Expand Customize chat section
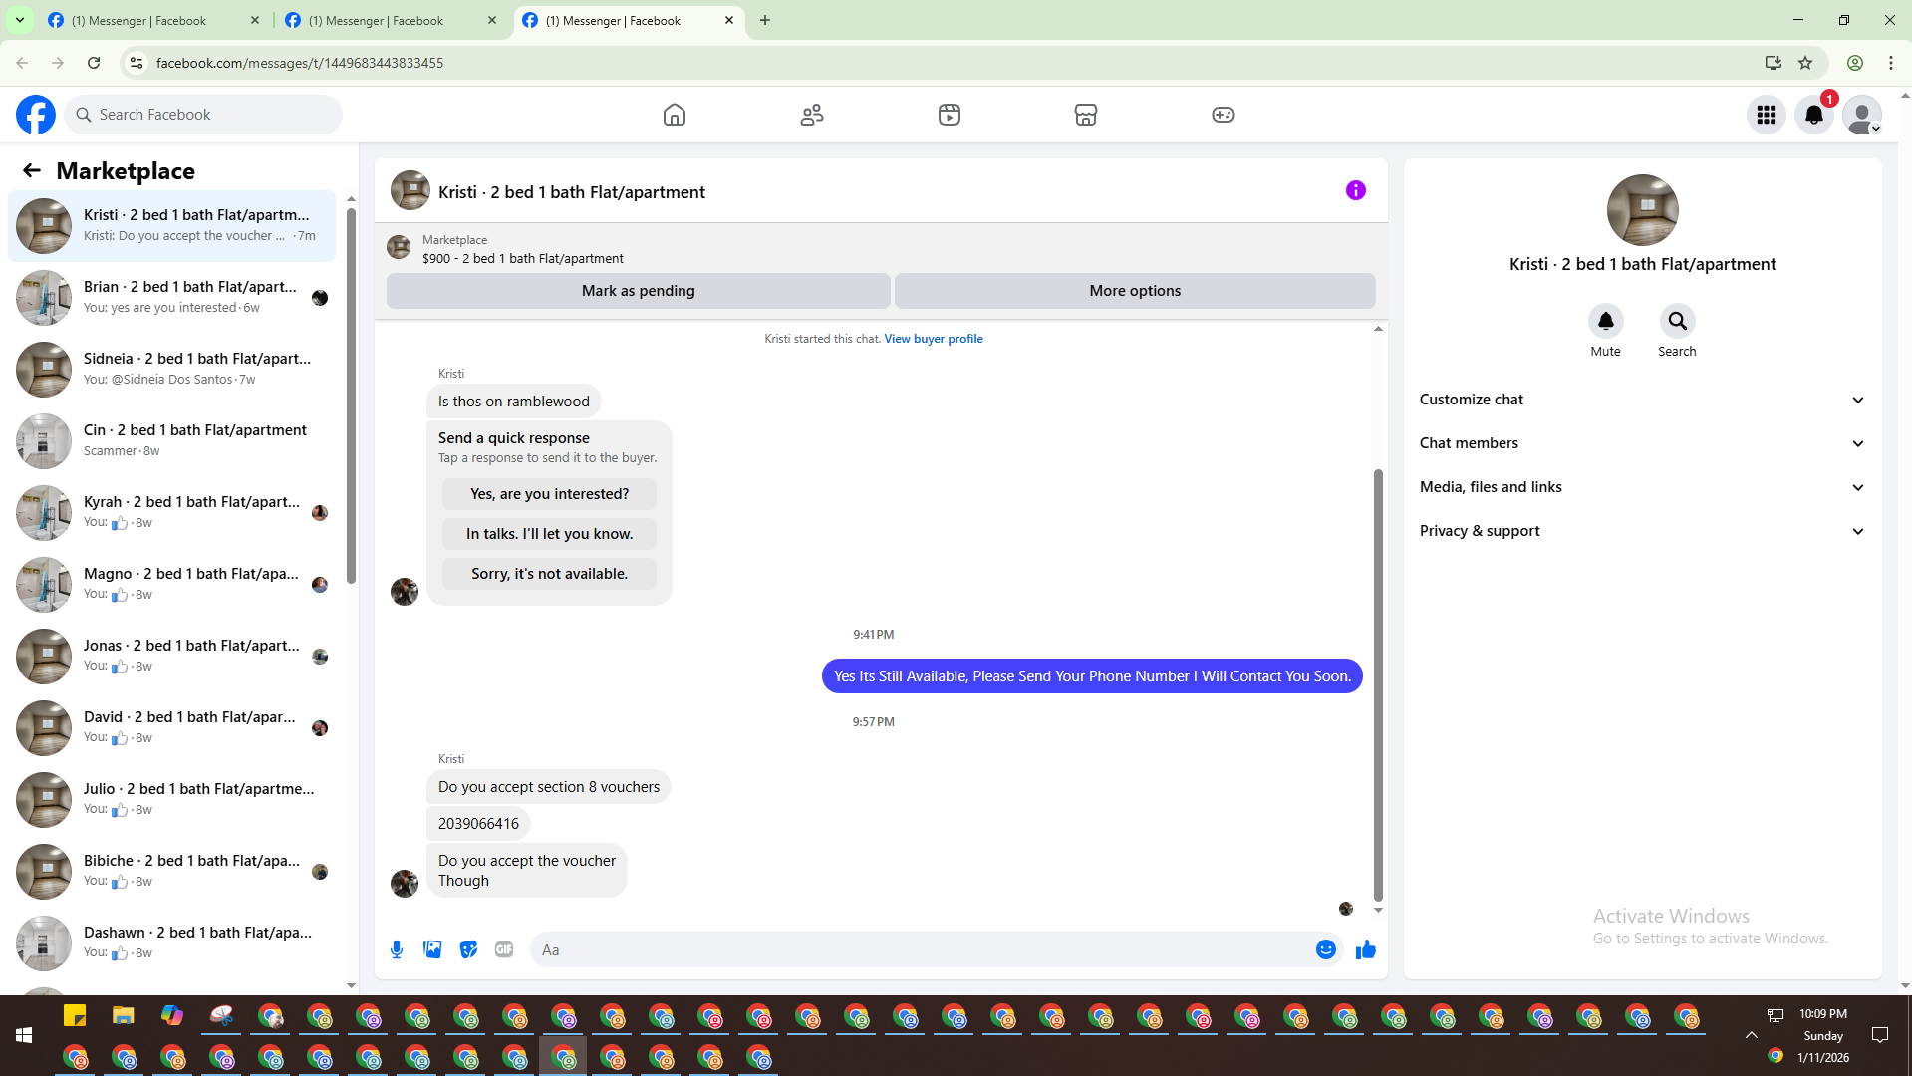Screen dimensions: 1912x1076 click(1642, 400)
